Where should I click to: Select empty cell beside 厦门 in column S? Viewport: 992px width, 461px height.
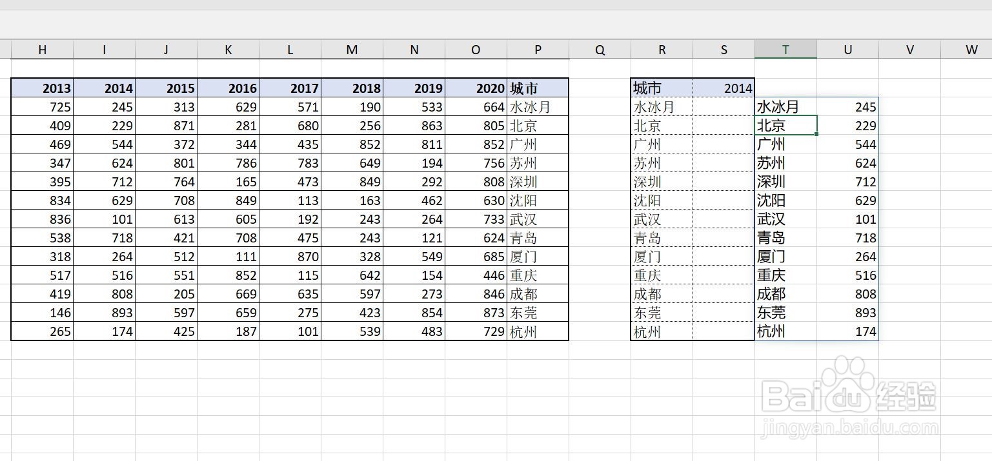pyautogui.click(x=724, y=257)
